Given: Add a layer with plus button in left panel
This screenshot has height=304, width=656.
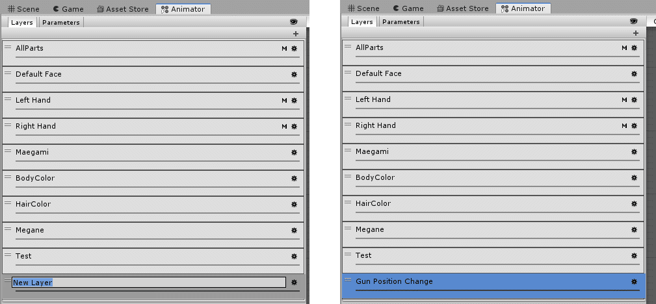Looking at the screenshot, I should pyautogui.click(x=296, y=34).
